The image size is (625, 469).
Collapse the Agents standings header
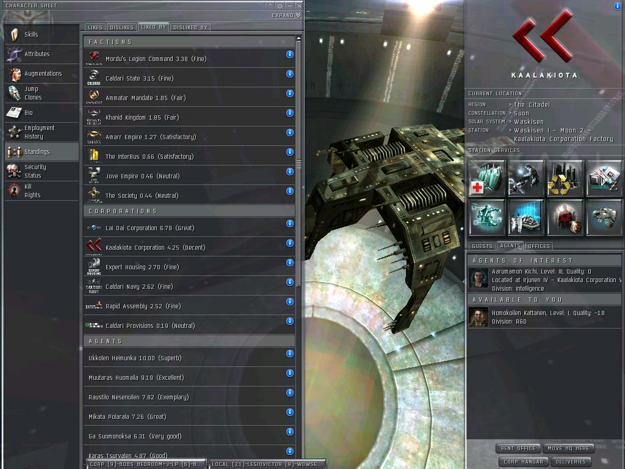coord(189,341)
